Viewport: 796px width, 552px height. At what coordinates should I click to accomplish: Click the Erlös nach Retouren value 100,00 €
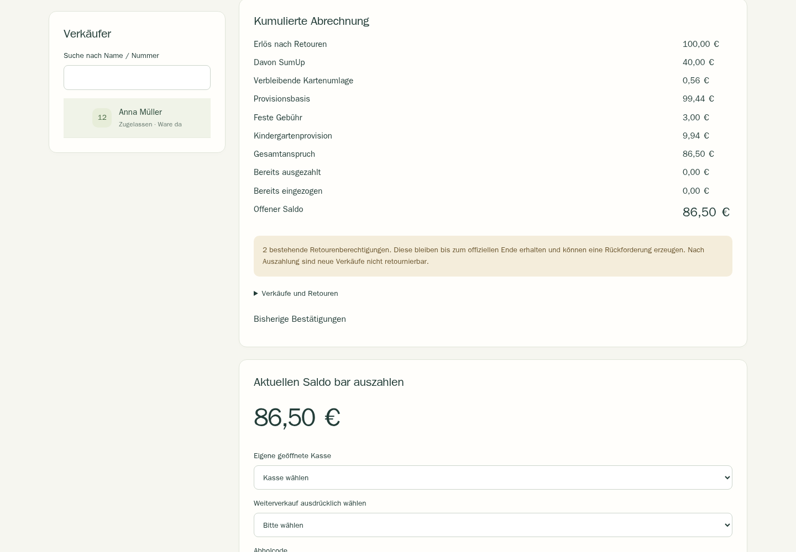[x=701, y=44]
